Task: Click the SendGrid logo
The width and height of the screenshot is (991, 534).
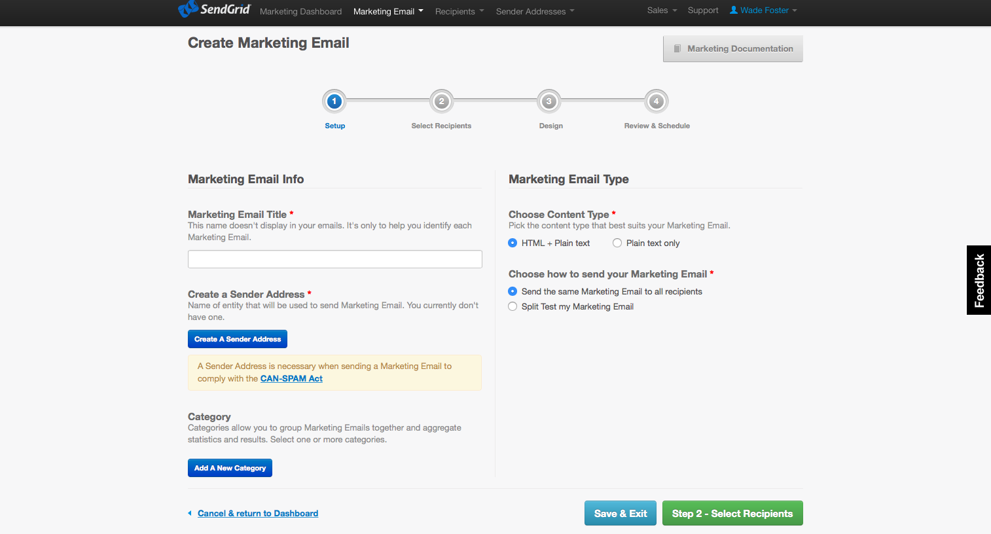Action: (214, 9)
